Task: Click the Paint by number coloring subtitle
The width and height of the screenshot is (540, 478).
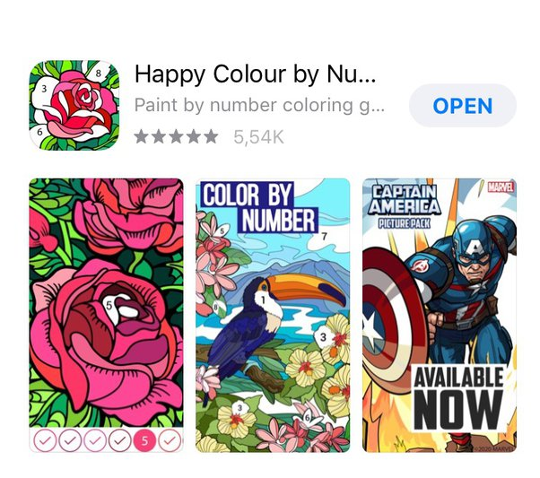Action: click(x=259, y=106)
